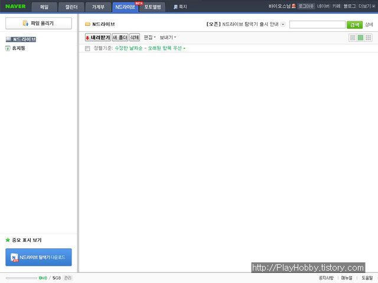Image resolution: width=378 pixels, height=283 pixels.
Task: Open the 편집 dropdown menu
Action: tap(149, 37)
